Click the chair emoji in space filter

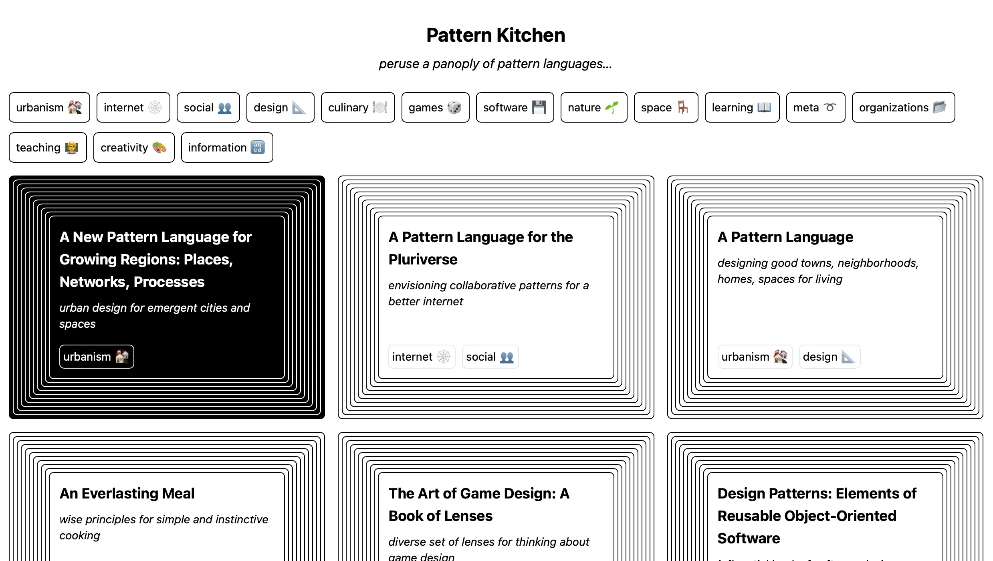[683, 107]
